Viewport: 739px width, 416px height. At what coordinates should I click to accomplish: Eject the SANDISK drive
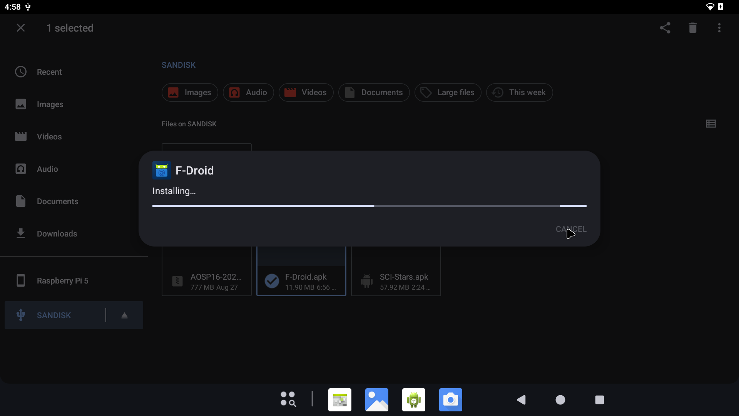point(124,315)
